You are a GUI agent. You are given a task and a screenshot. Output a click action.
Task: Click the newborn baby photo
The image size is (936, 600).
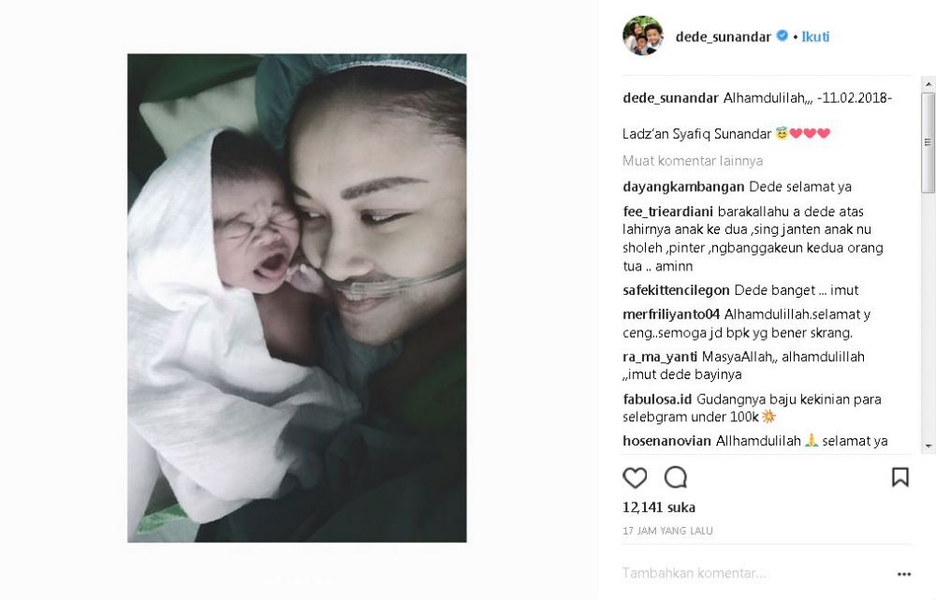[x=297, y=298]
